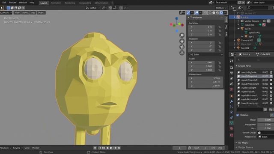Jump to the timeline end frame
The width and height of the screenshot is (274, 154).
tap(119, 148)
